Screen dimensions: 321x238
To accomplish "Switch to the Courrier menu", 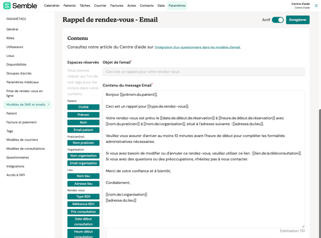I will click(100, 6).
